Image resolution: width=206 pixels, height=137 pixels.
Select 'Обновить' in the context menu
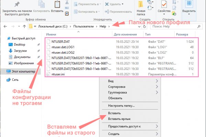pos(115,98)
